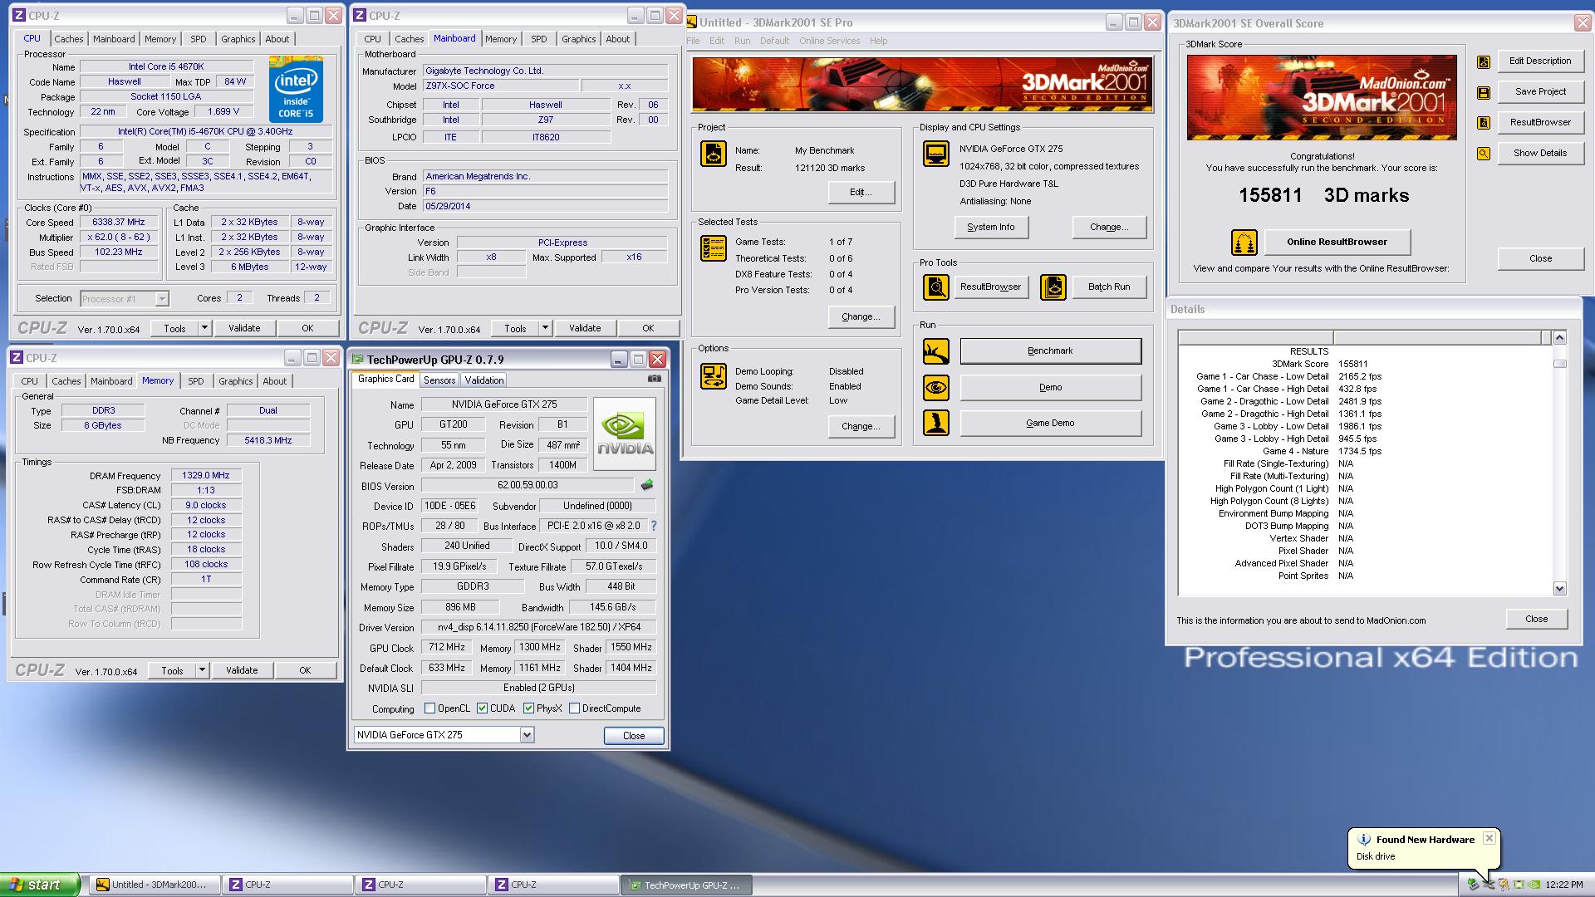Click the Benchmark button

[x=1050, y=351]
